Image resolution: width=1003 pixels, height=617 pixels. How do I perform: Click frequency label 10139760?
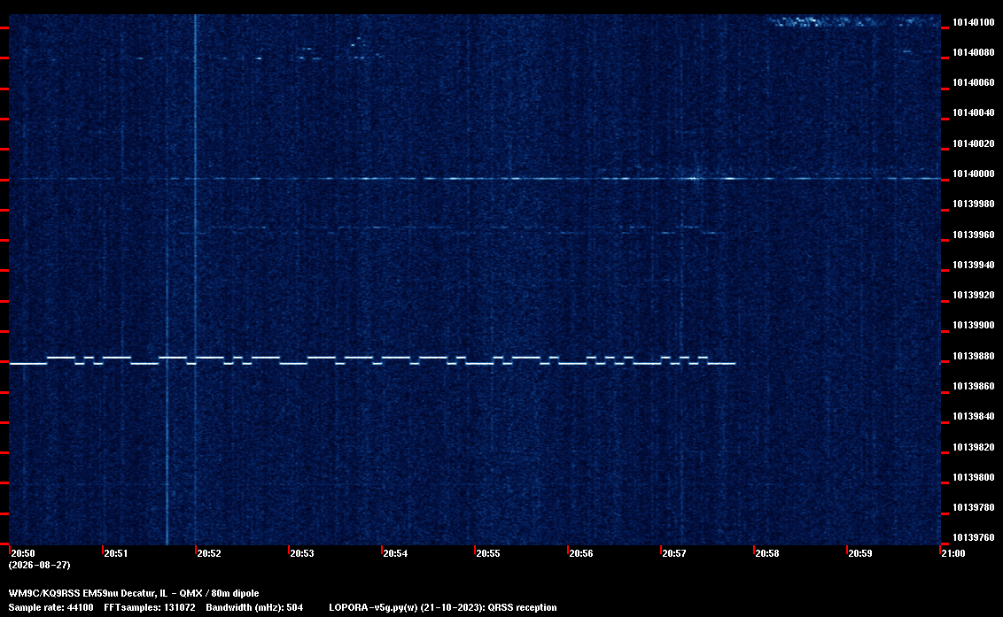[974, 537]
